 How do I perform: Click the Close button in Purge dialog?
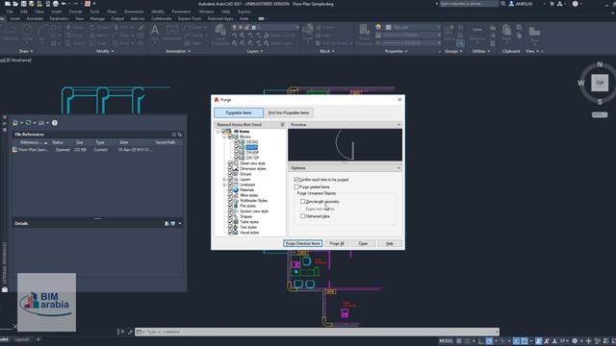(363, 243)
